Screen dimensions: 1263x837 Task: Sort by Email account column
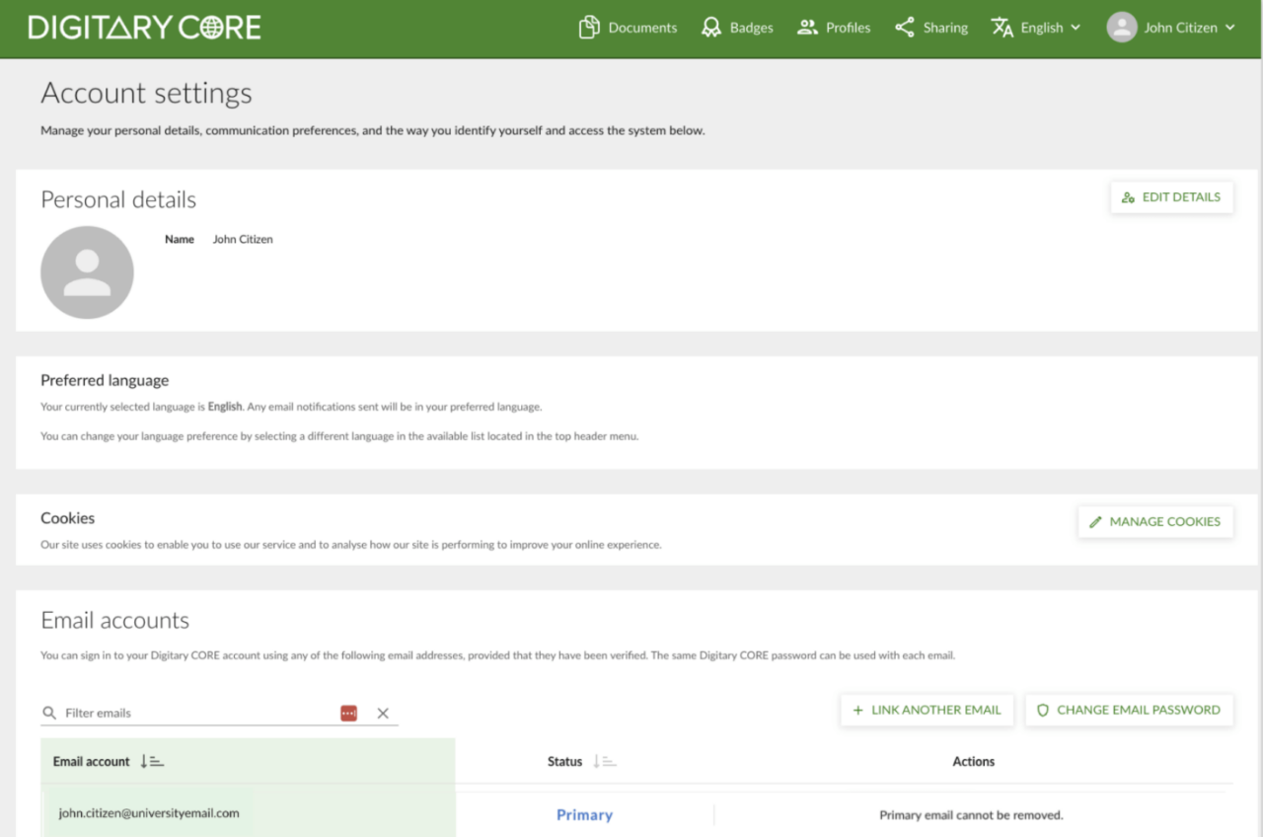[x=151, y=761]
